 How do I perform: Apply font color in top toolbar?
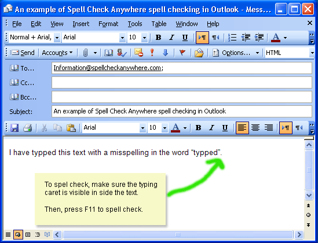point(276,38)
